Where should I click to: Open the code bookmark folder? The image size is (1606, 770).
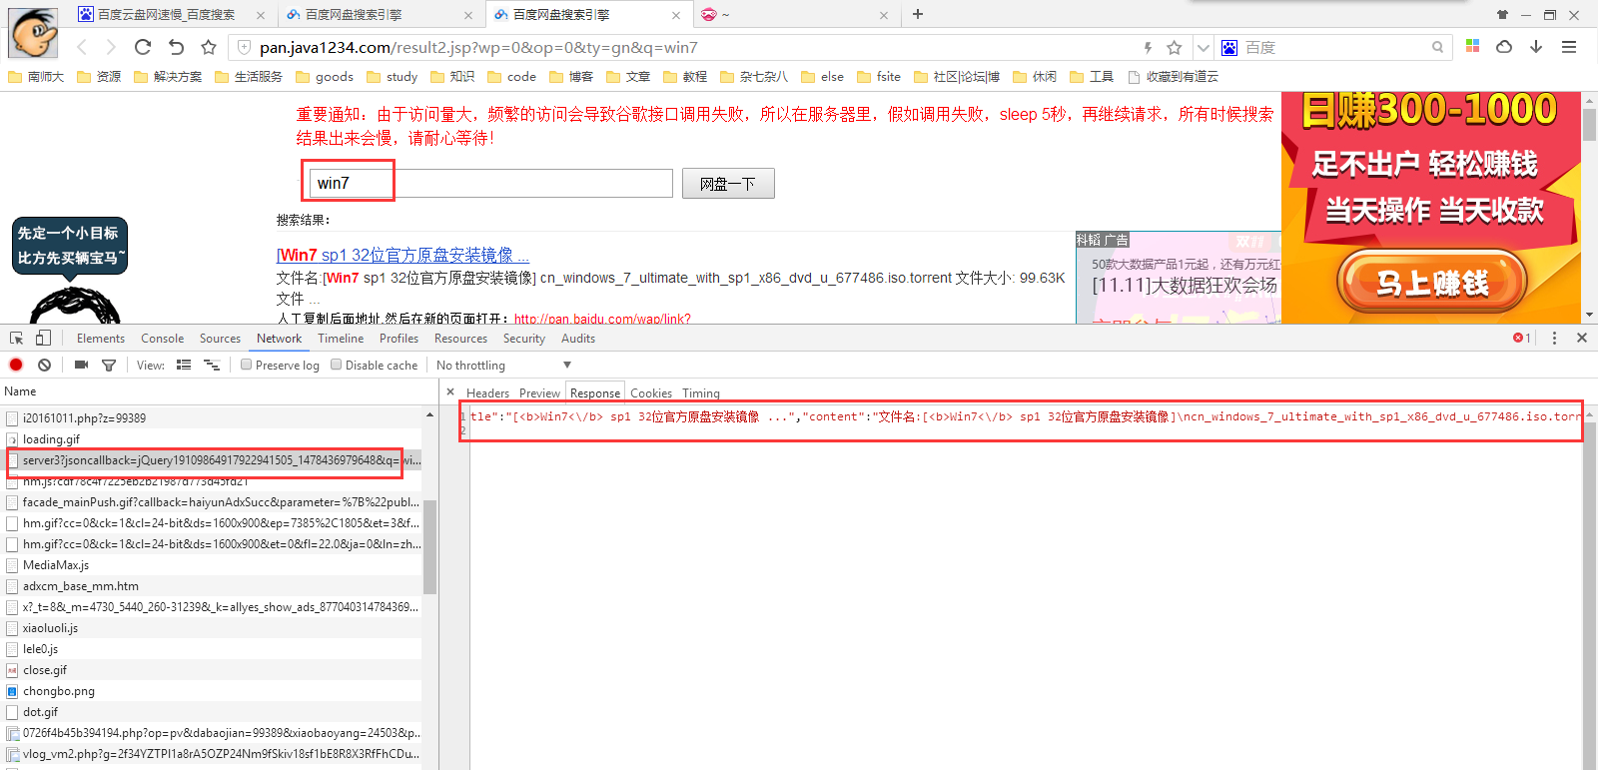512,77
